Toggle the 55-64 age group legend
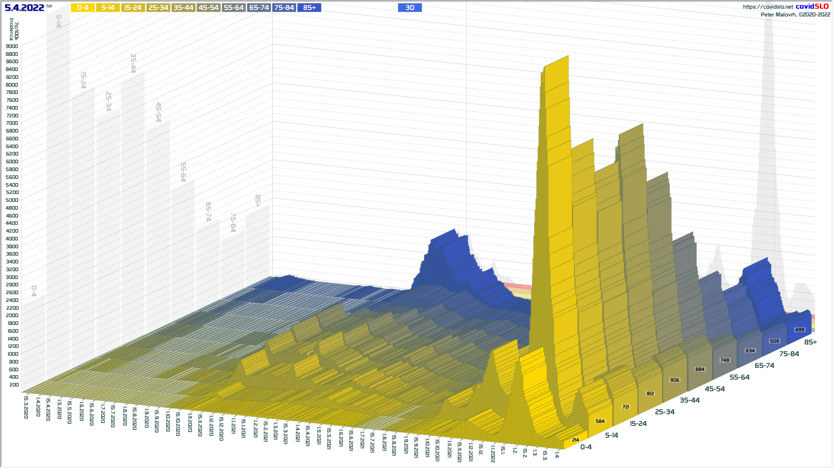 (233, 8)
